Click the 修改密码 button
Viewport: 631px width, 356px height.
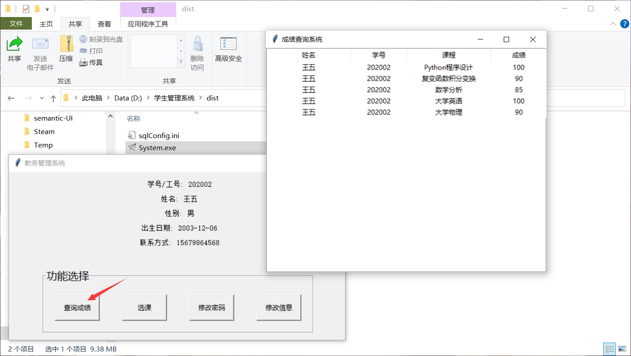coord(212,308)
